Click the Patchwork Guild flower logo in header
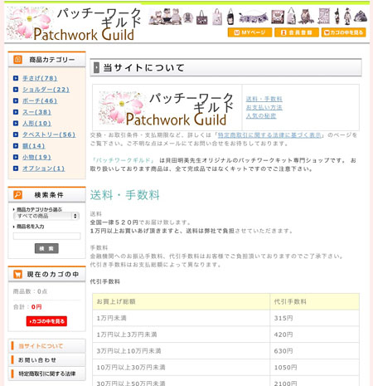373x386 pixels. pyautogui.click(x=74, y=23)
